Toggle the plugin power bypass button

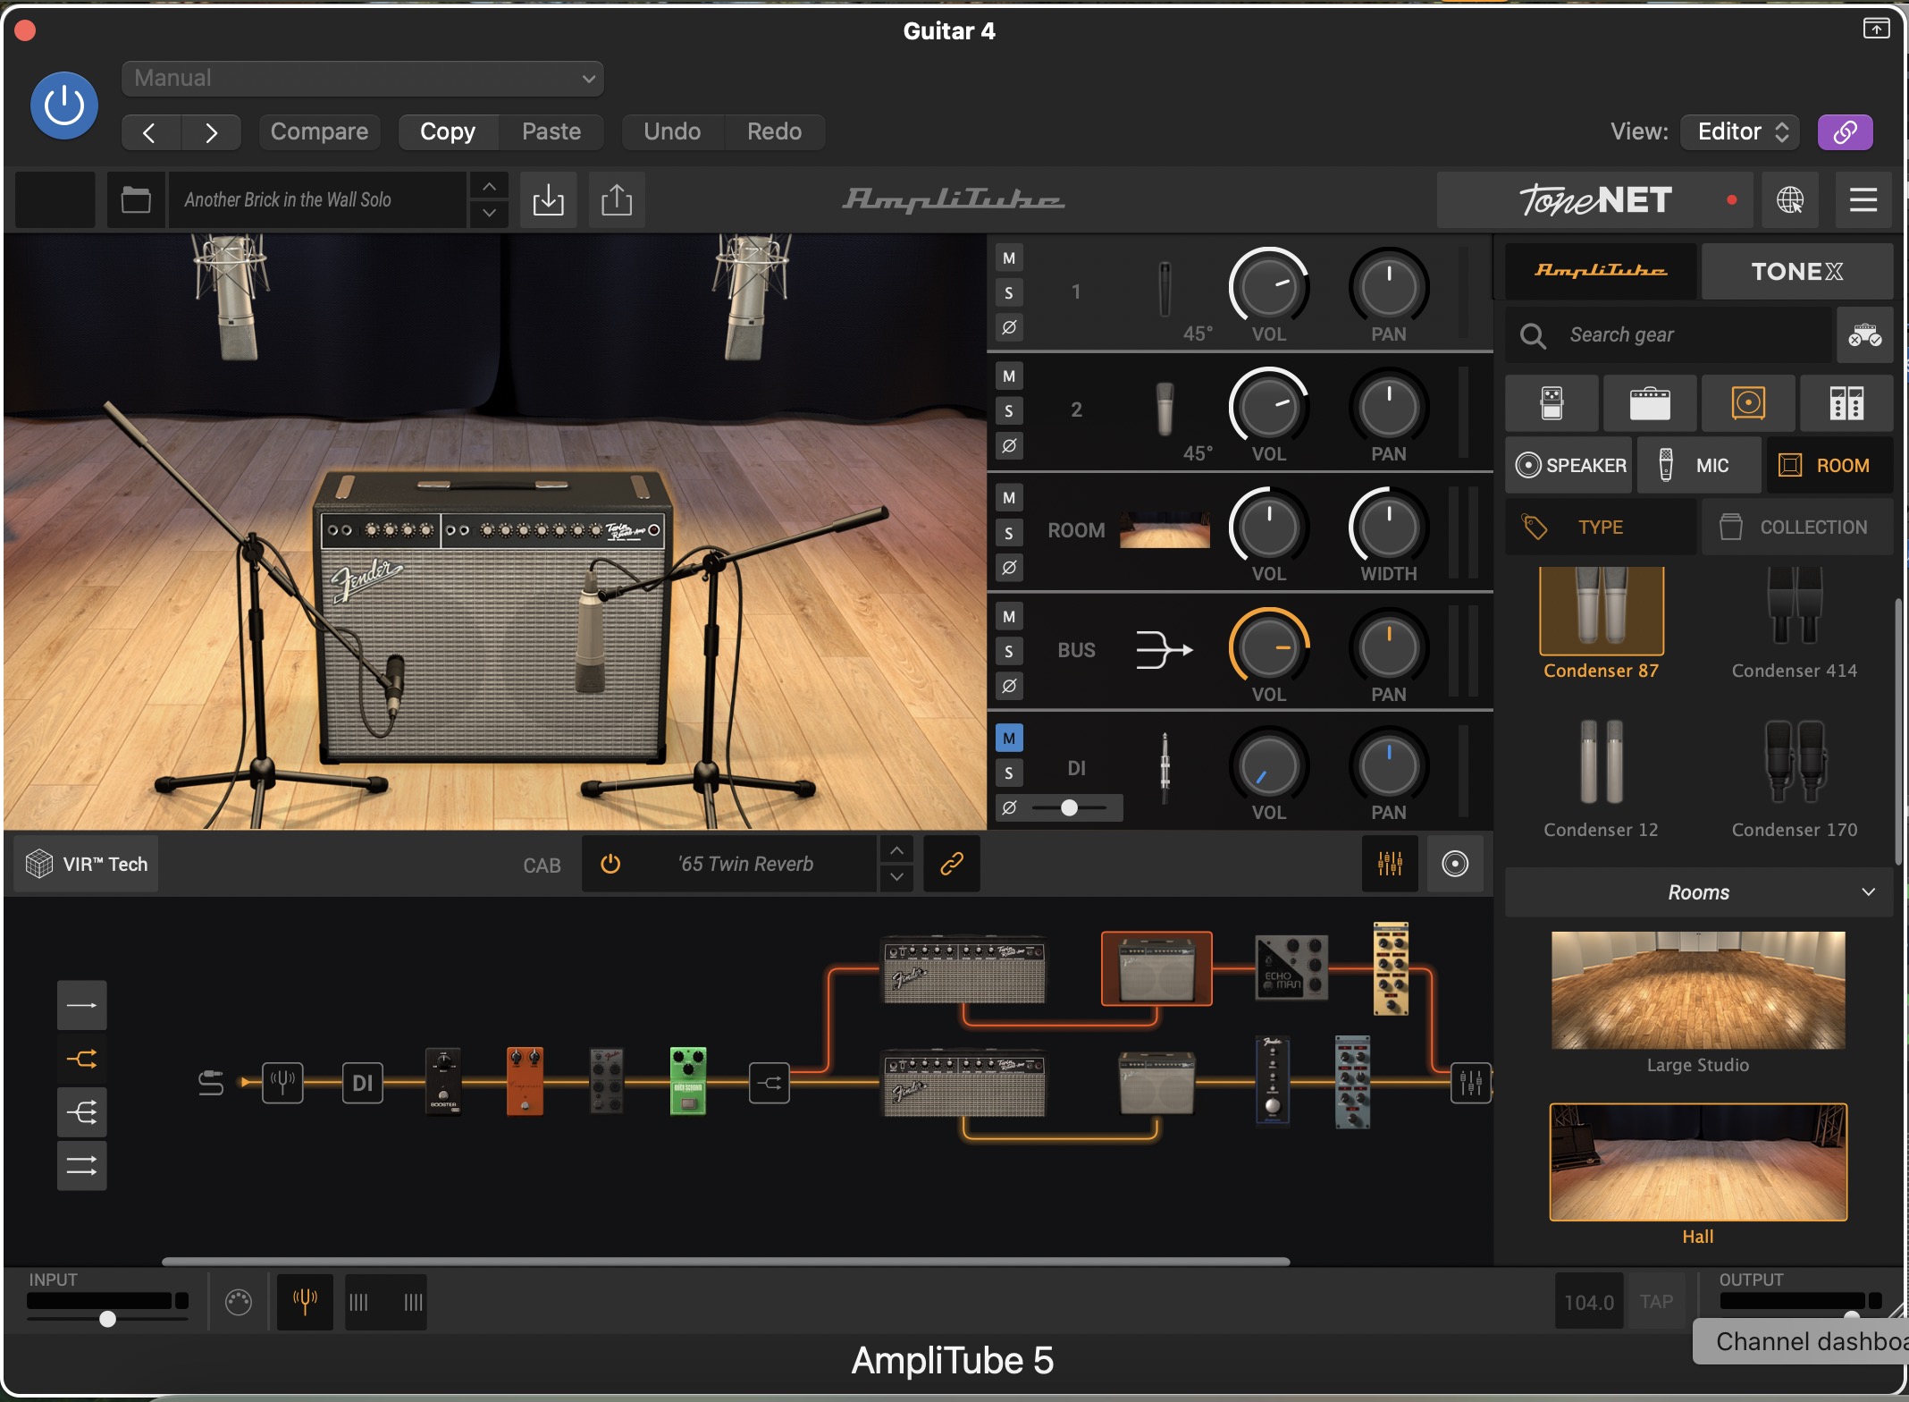click(64, 106)
